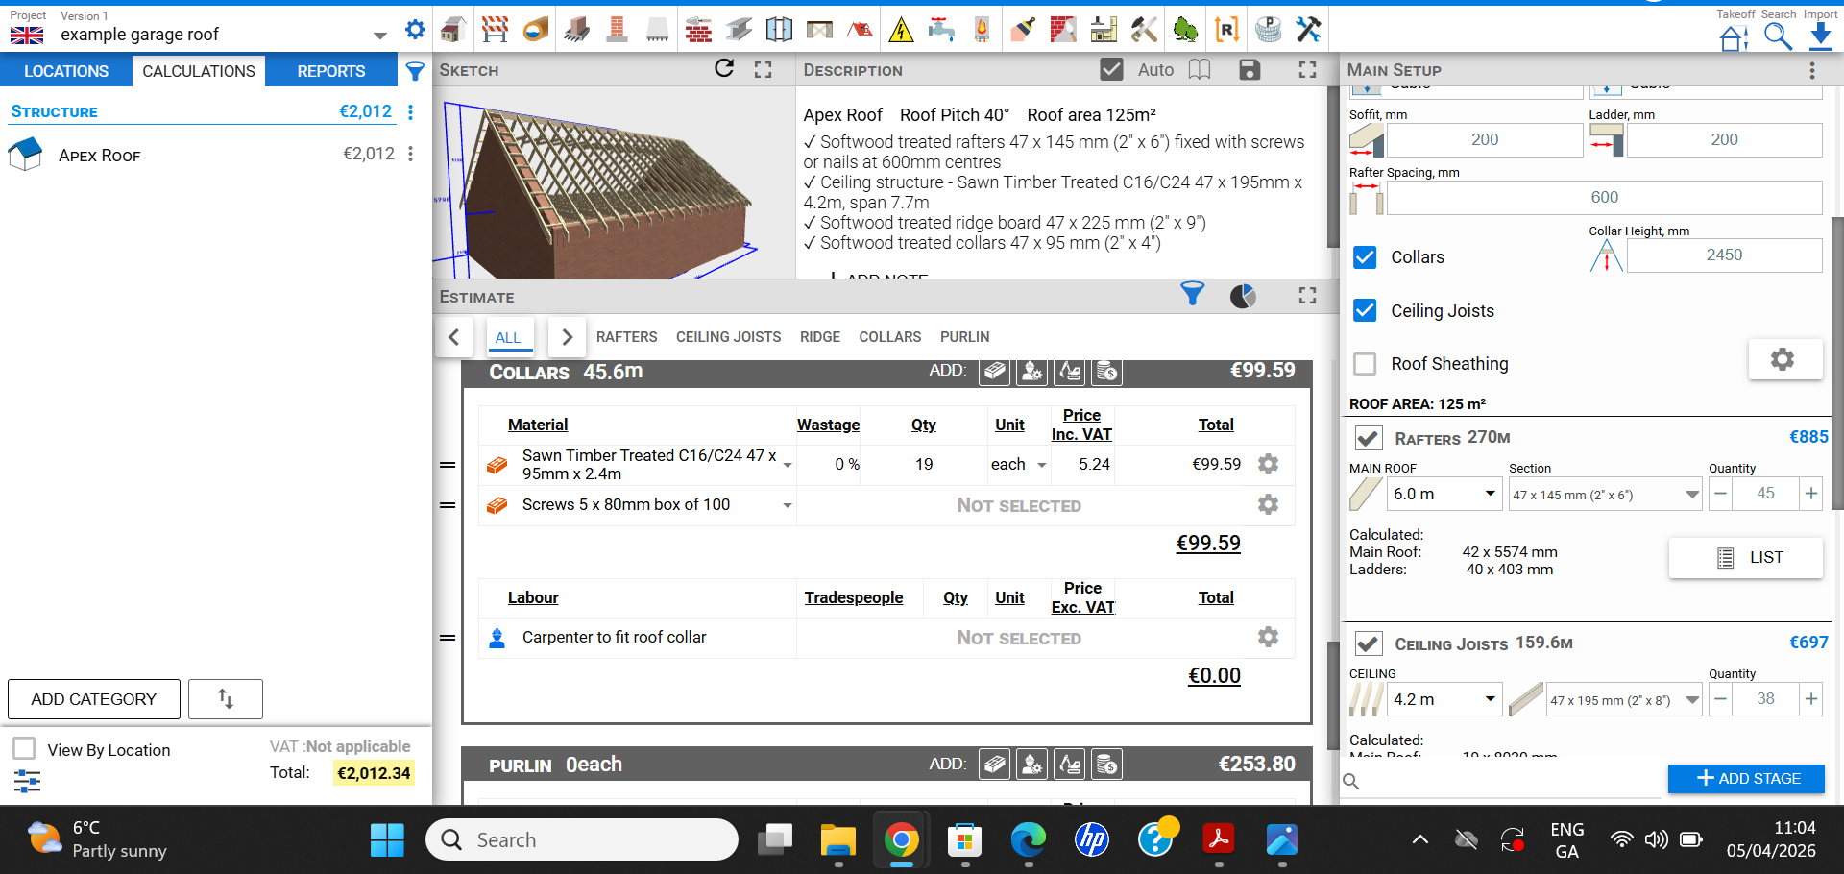Image resolution: width=1844 pixels, height=874 pixels.
Task: Add labour to Purlin via the worker icon
Action: (x=1031, y=764)
